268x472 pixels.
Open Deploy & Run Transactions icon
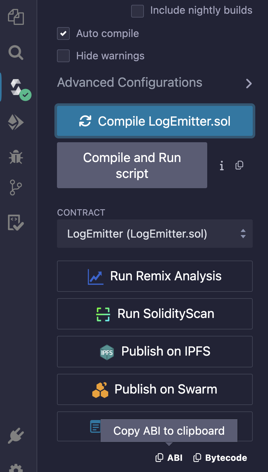[16, 122]
